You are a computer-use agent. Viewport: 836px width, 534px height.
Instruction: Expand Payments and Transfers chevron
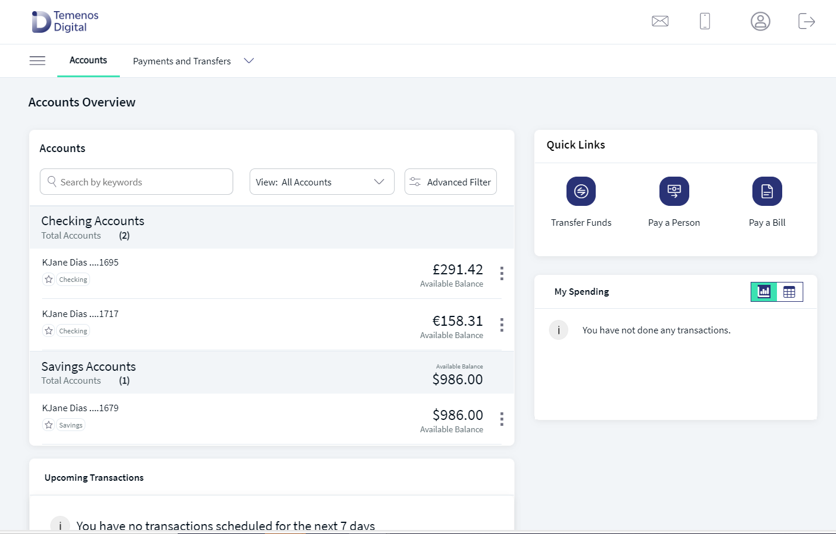pos(249,61)
